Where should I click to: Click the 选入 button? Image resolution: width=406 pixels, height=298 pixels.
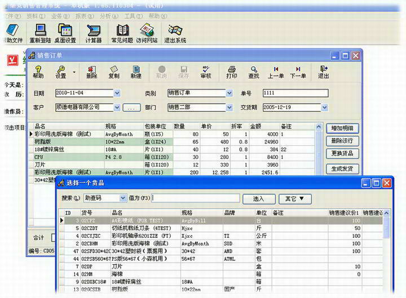pos(259,199)
